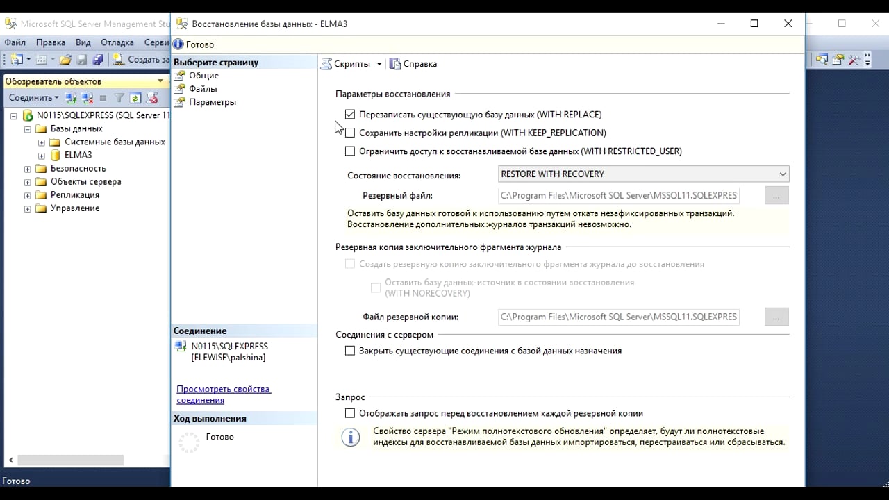Click the Скрипты button
This screenshot has height=500, width=889.
point(346,64)
